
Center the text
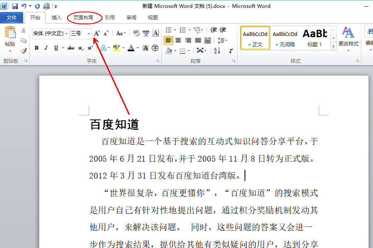point(178,41)
